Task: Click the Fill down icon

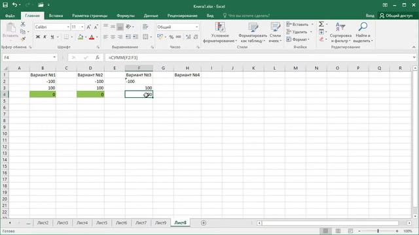Action: 321,32
